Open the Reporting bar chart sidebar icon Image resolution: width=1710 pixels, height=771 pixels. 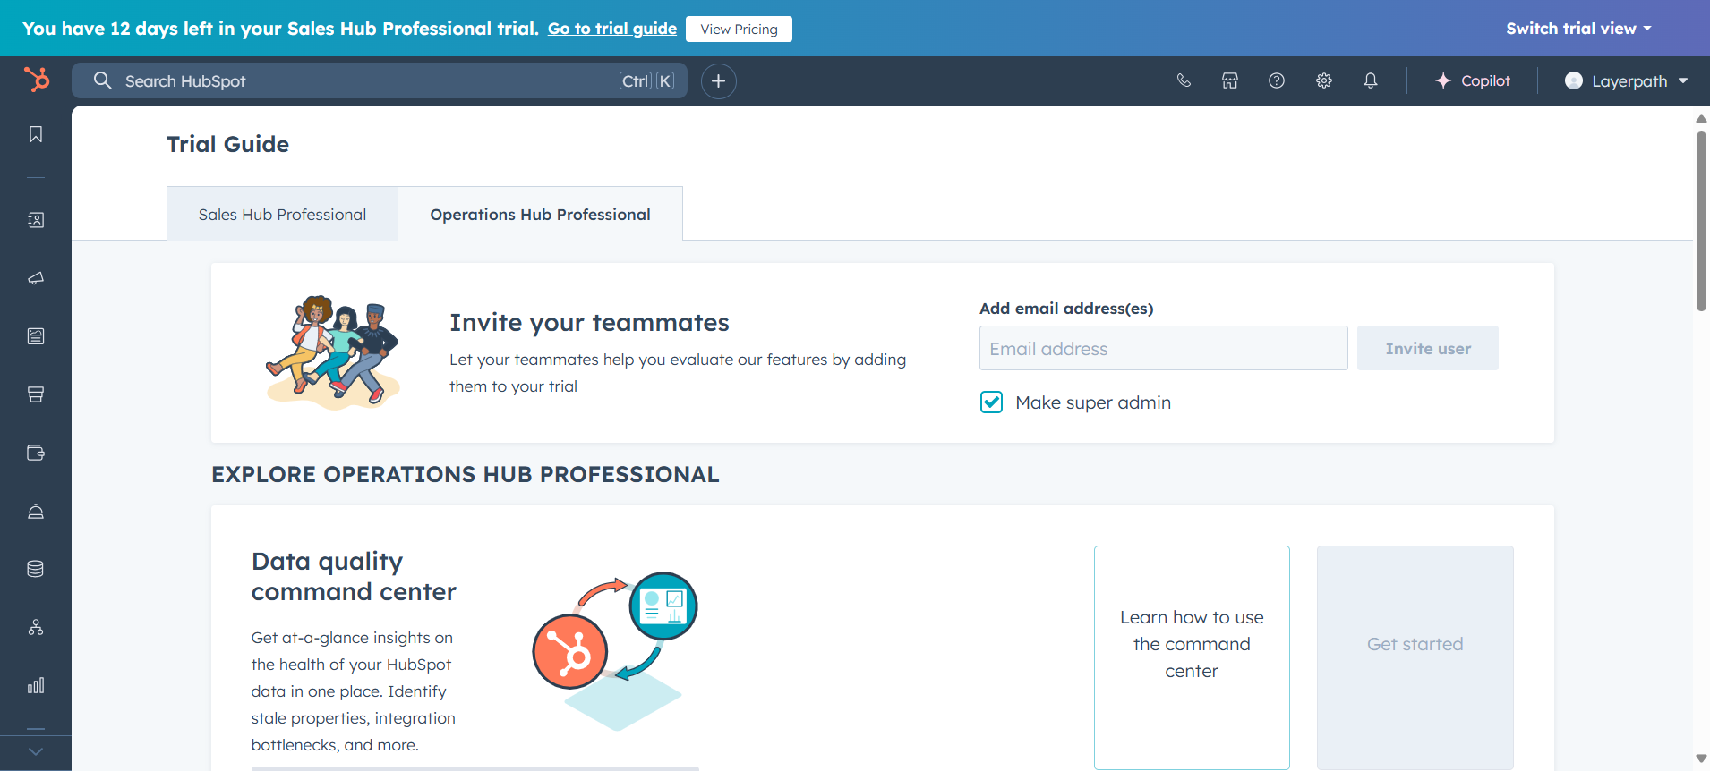pyautogui.click(x=36, y=686)
